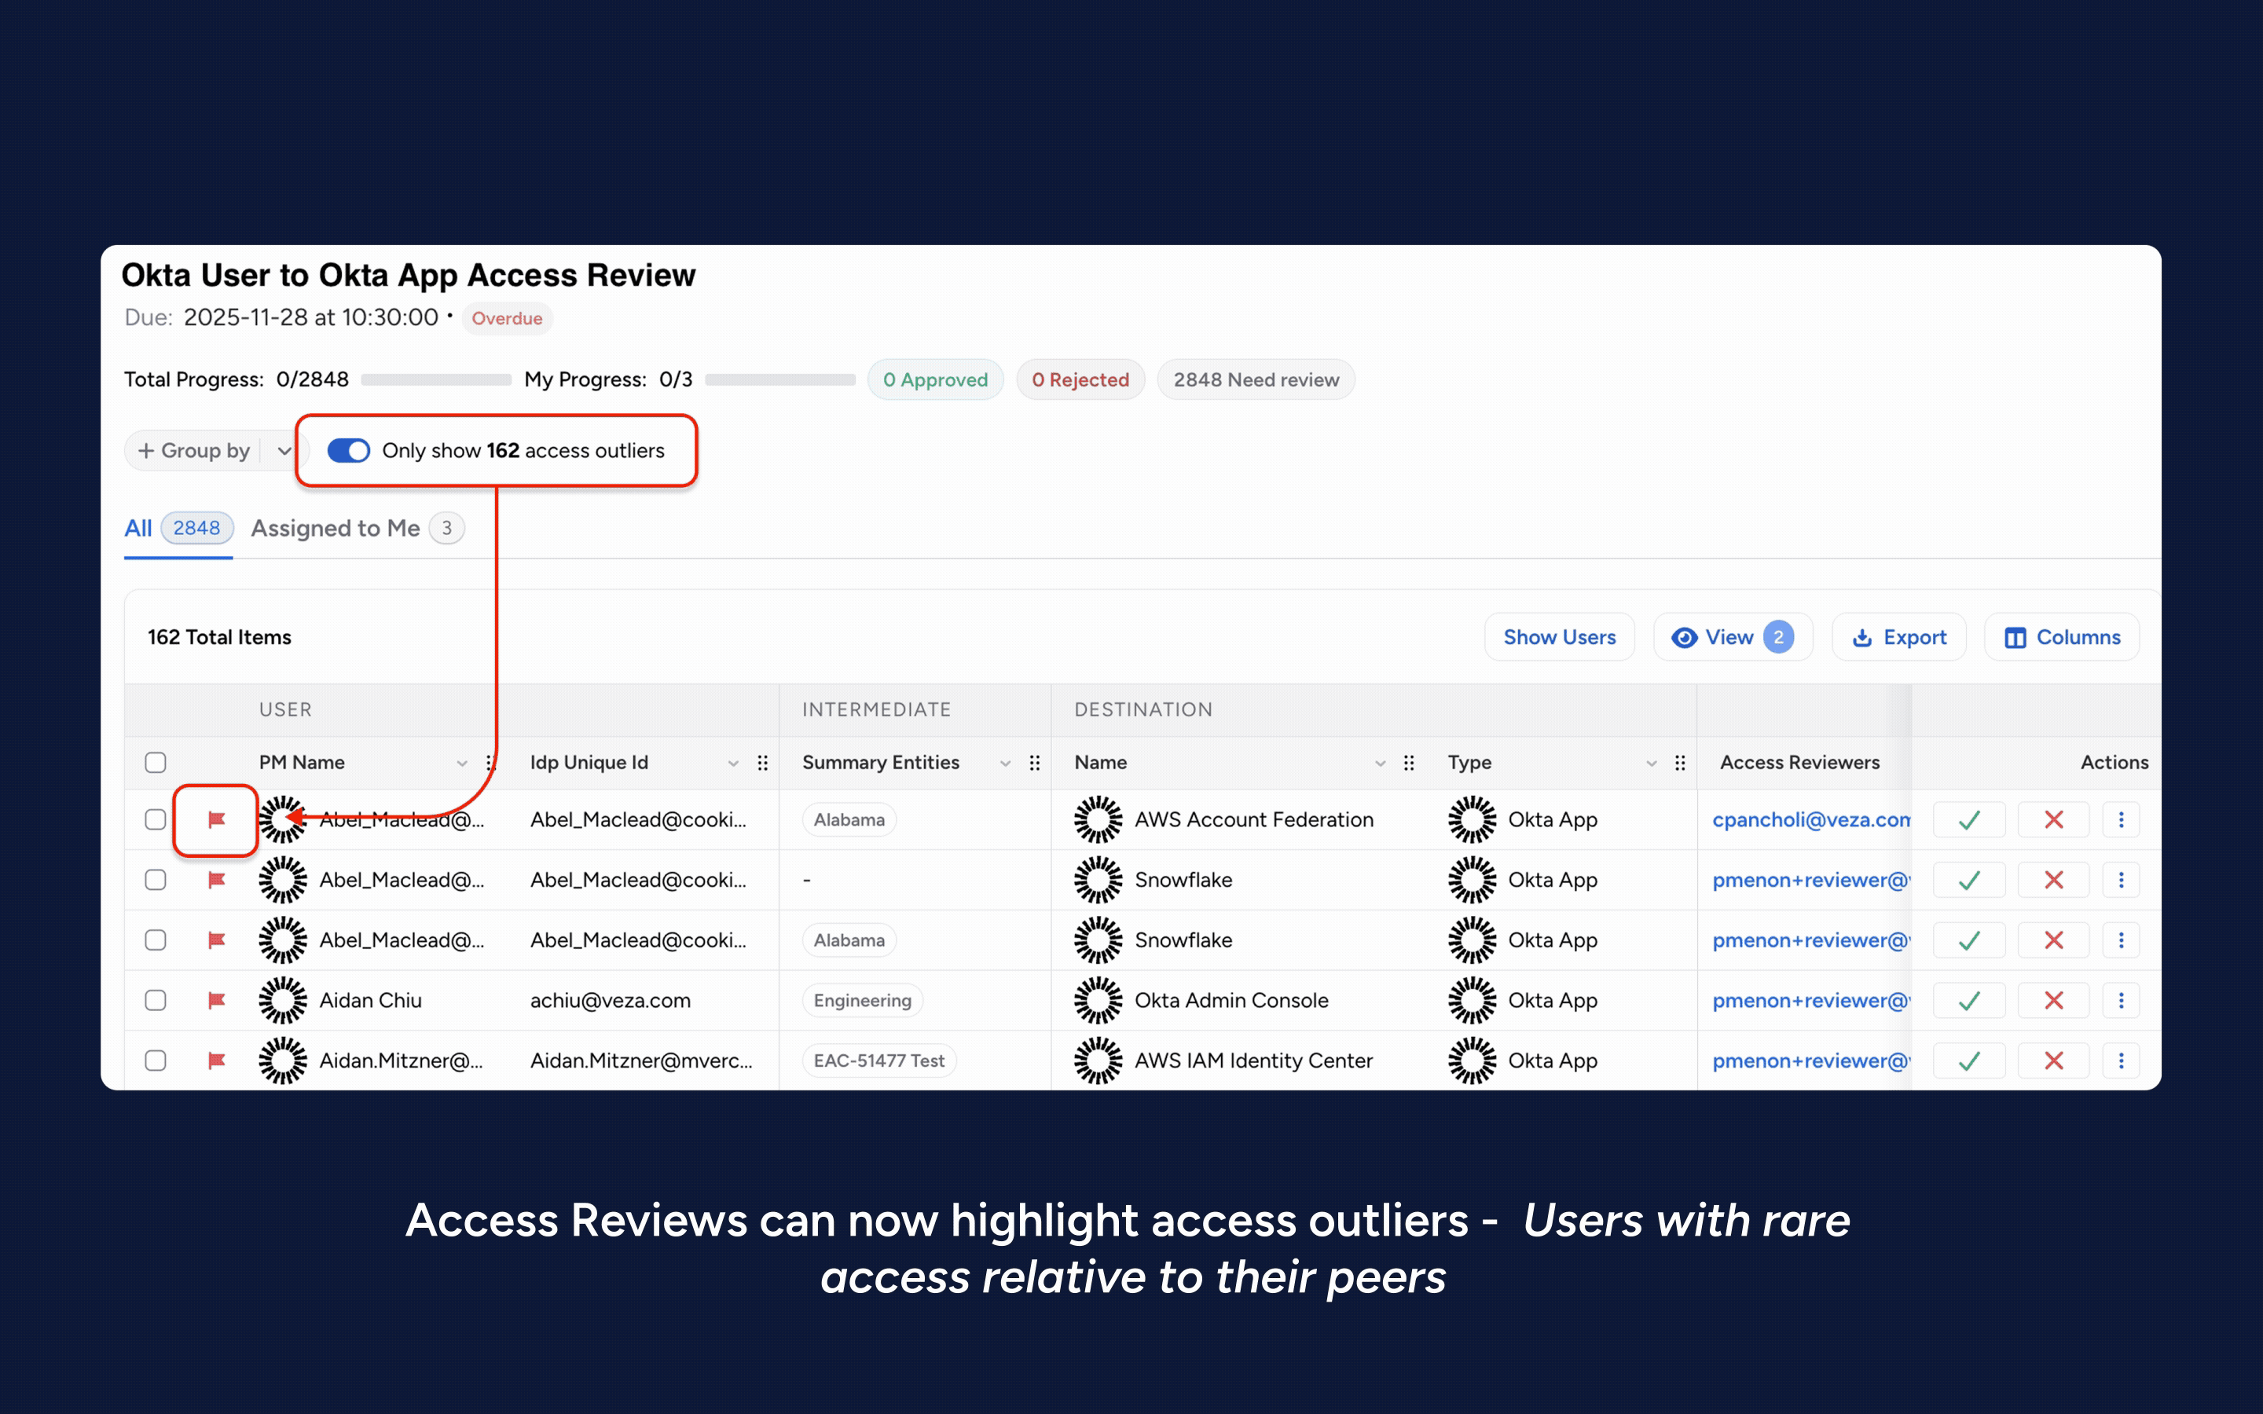2263x1414 pixels.
Task: Select checkbox for Aidan Chiu row
Action: click(156, 1001)
